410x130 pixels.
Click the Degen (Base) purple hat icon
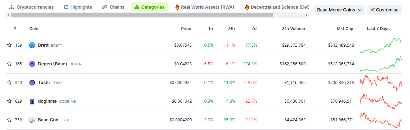click(x=32, y=64)
